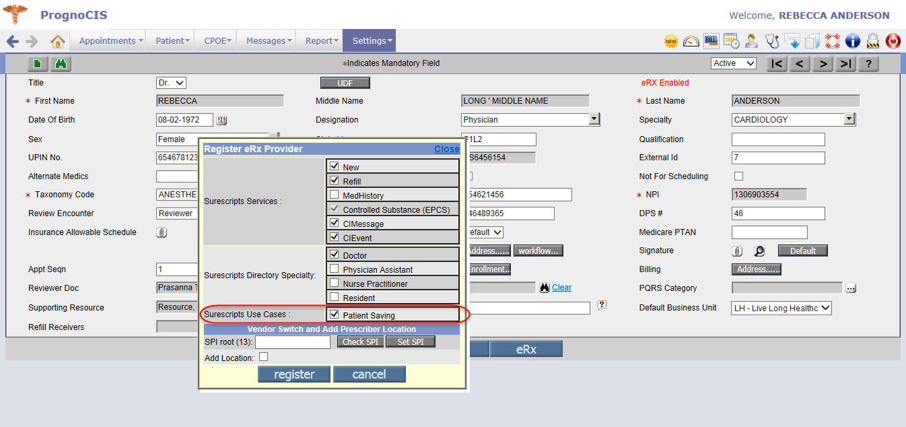Toggle the CIMessage checkbox
The height and width of the screenshot is (427, 906).
pyautogui.click(x=334, y=222)
